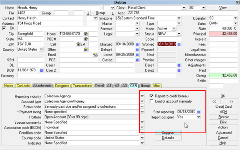The height and width of the screenshot is (150, 240).
Task: Expand the Country dropdown
Action: point(41,49)
